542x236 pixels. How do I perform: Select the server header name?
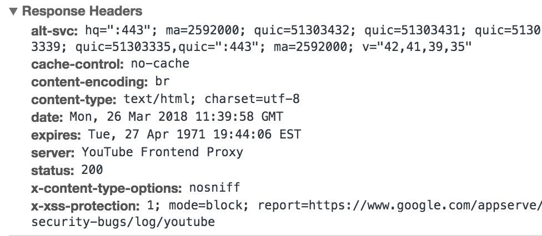click(53, 153)
